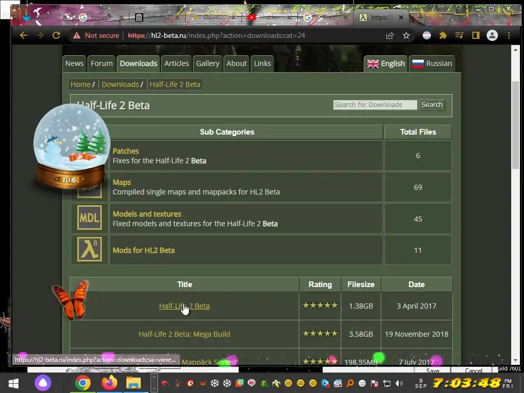Click the orange butterfly tray icon
524x393 pixels.
point(203,383)
